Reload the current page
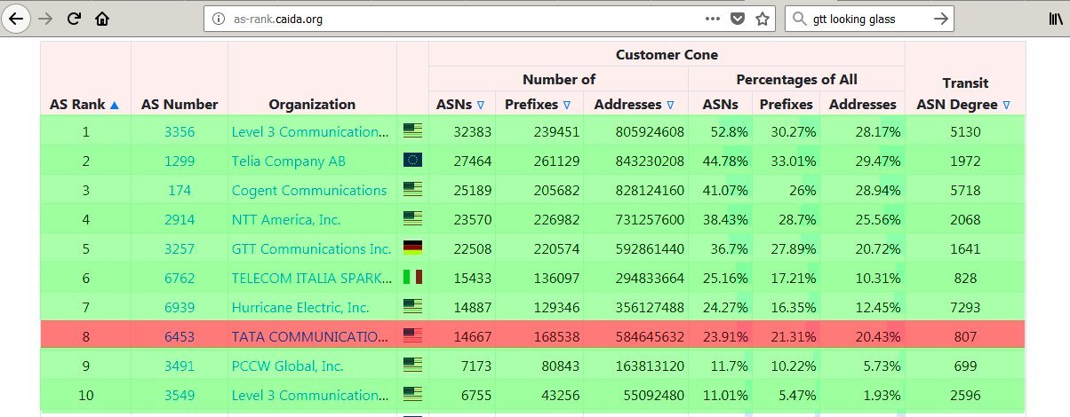The height and width of the screenshot is (417, 1070). pyautogui.click(x=75, y=18)
